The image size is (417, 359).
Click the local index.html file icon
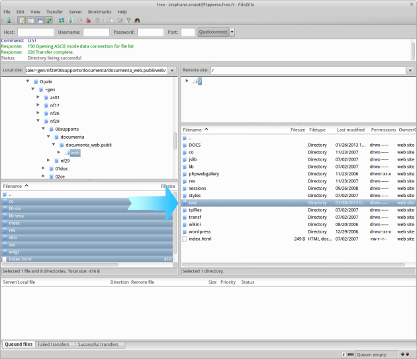tap(5, 259)
